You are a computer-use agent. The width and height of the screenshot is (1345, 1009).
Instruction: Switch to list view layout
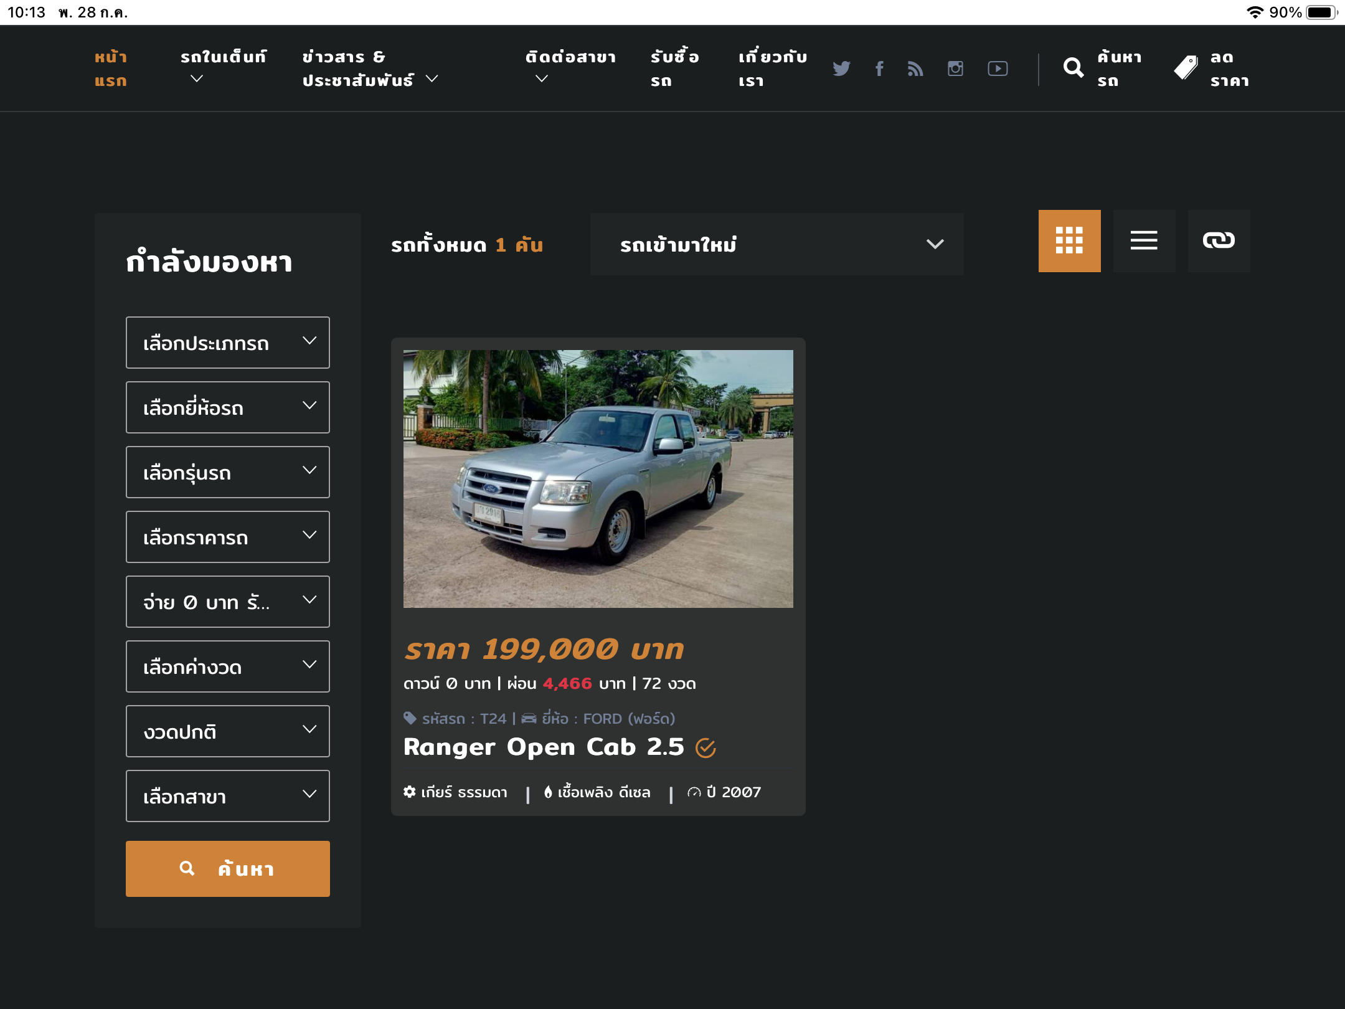click(1144, 241)
